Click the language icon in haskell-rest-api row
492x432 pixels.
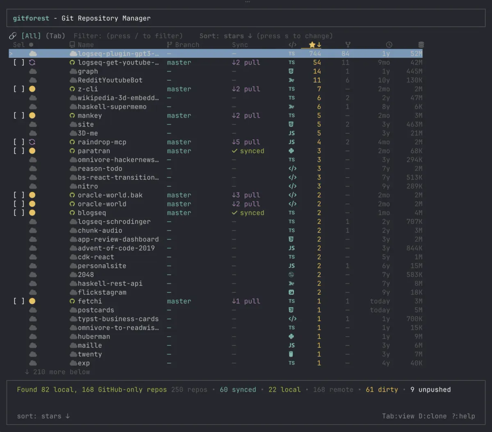pyautogui.click(x=291, y=283)
